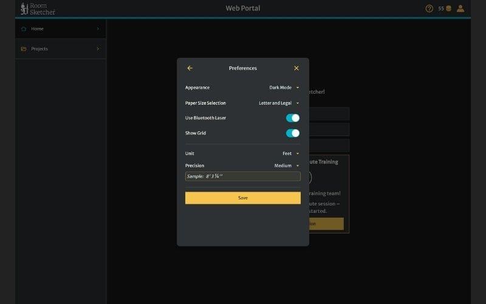Image resolution: width=486 pixels, height=304 pixels.
Task: Click the Paper Size Selection label
Action: click(x=205, y=103)
